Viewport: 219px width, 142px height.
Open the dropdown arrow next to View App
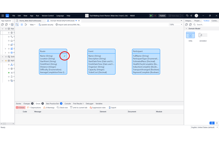click(x=182, y=16)
